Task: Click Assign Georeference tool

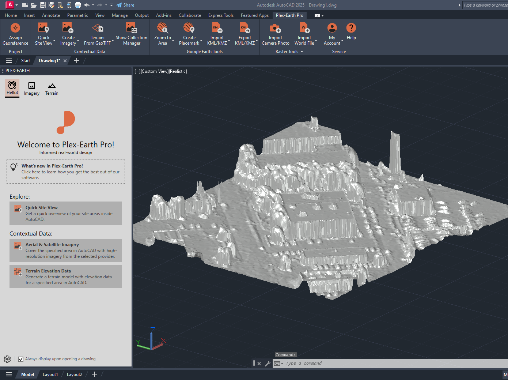Action: pos(15,34)
